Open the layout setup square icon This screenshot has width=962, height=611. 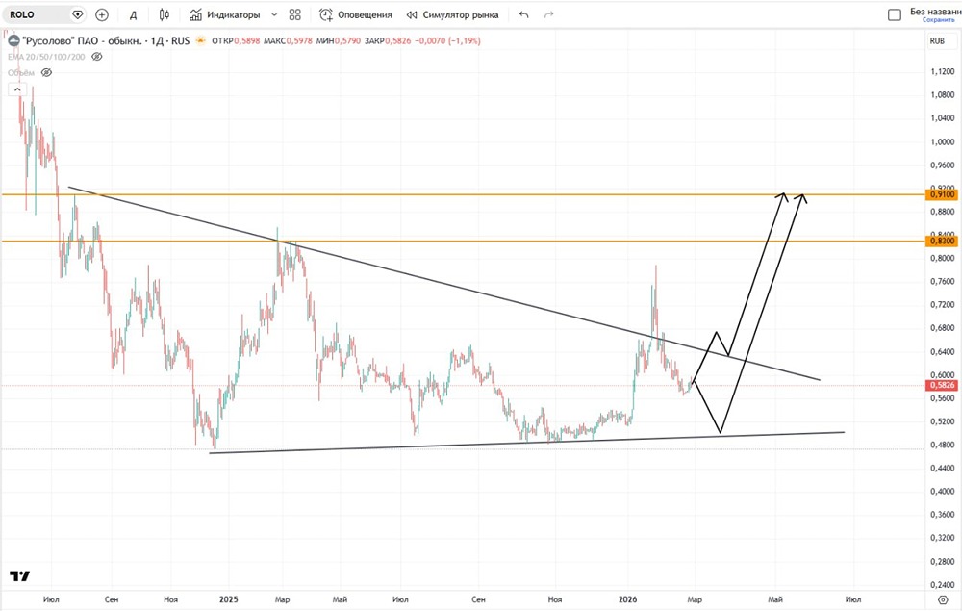pyautogui.click(x=895, y=14)
